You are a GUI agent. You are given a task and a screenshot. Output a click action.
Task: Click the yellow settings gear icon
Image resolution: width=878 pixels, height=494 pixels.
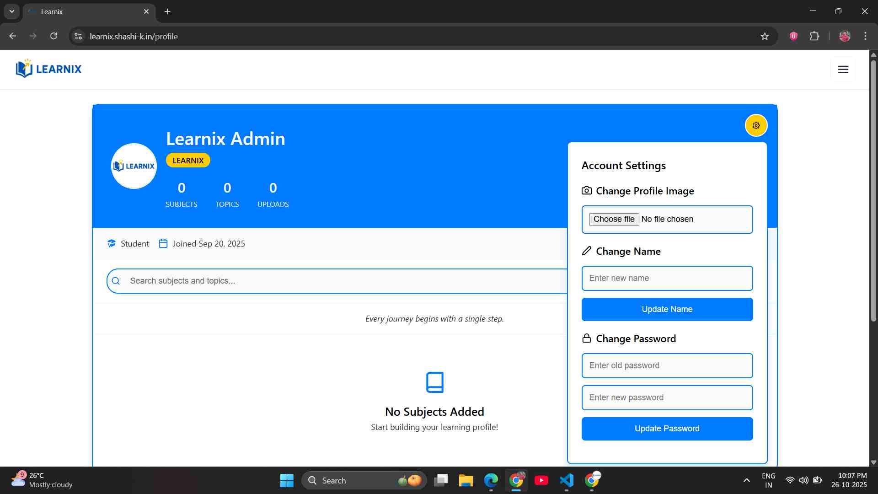pos(756,125)
